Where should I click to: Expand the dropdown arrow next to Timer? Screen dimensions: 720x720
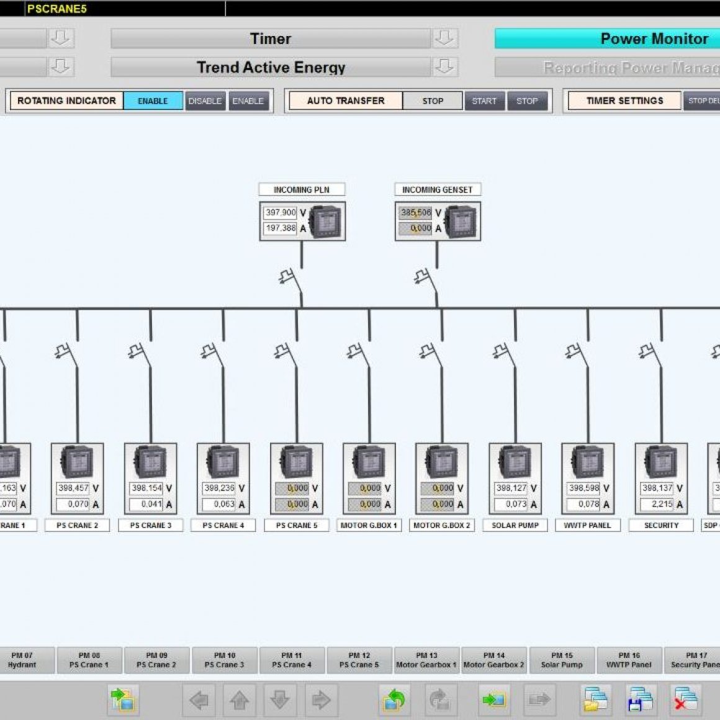pos(444,38)
